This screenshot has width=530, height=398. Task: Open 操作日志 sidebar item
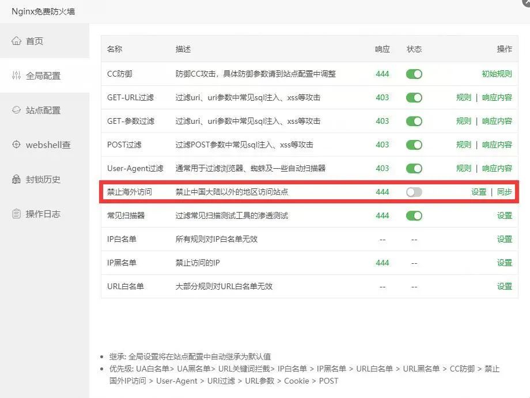click(x=44, y=214)
